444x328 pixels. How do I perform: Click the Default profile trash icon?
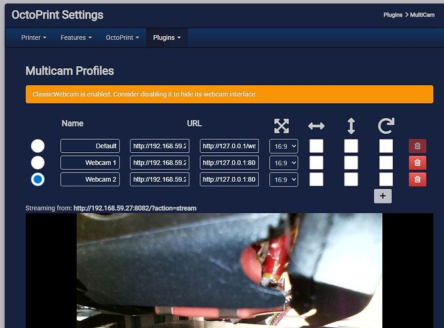tap(417, 146)
